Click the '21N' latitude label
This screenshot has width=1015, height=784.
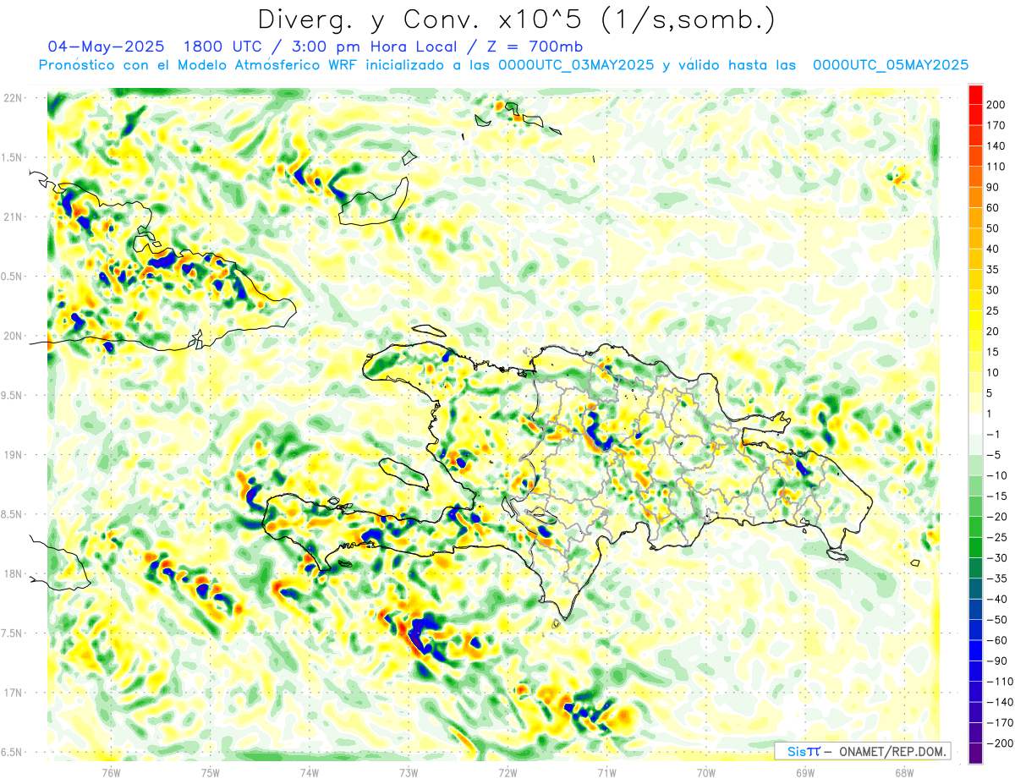click(x=12, y=217)
